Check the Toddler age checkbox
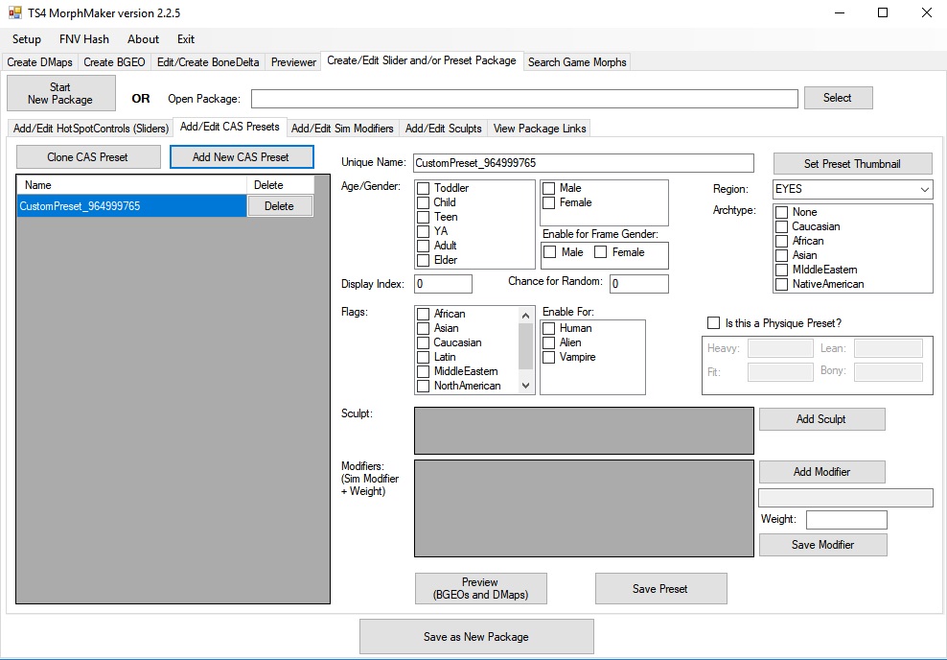The height and width of the screenshot is (660, 947). (x=424, y=188)
